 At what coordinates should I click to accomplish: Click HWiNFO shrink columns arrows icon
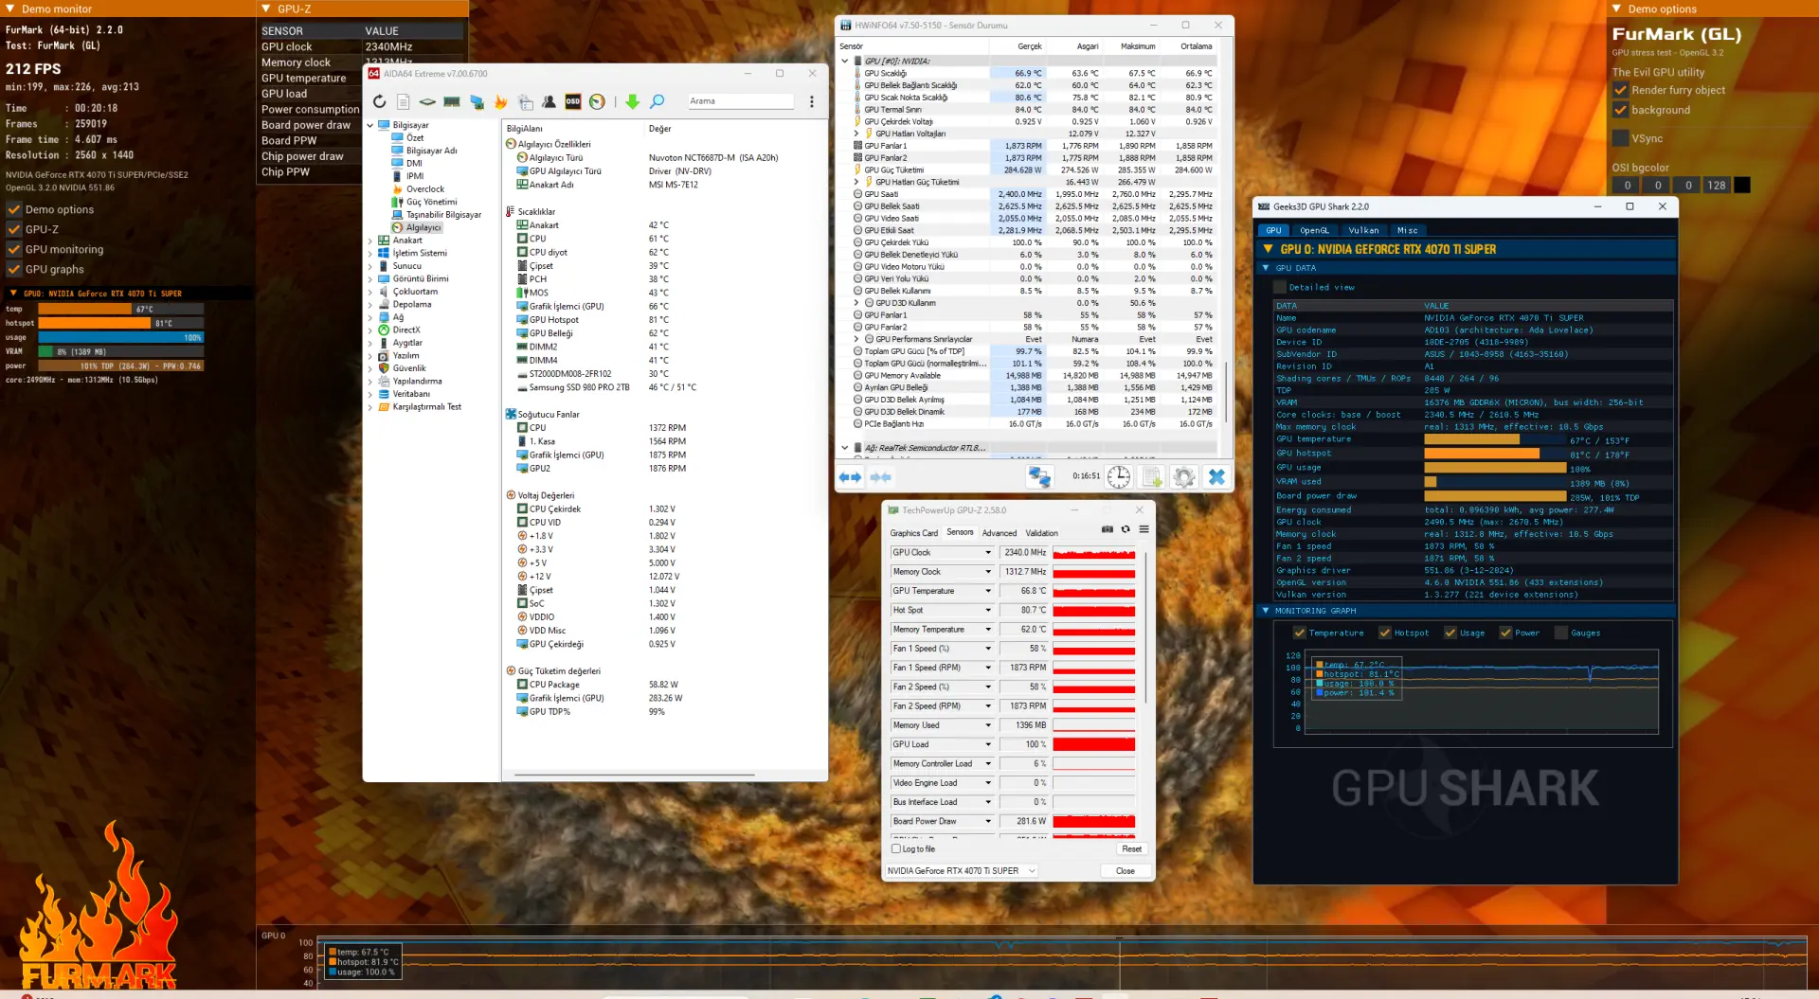coord(880,477)
